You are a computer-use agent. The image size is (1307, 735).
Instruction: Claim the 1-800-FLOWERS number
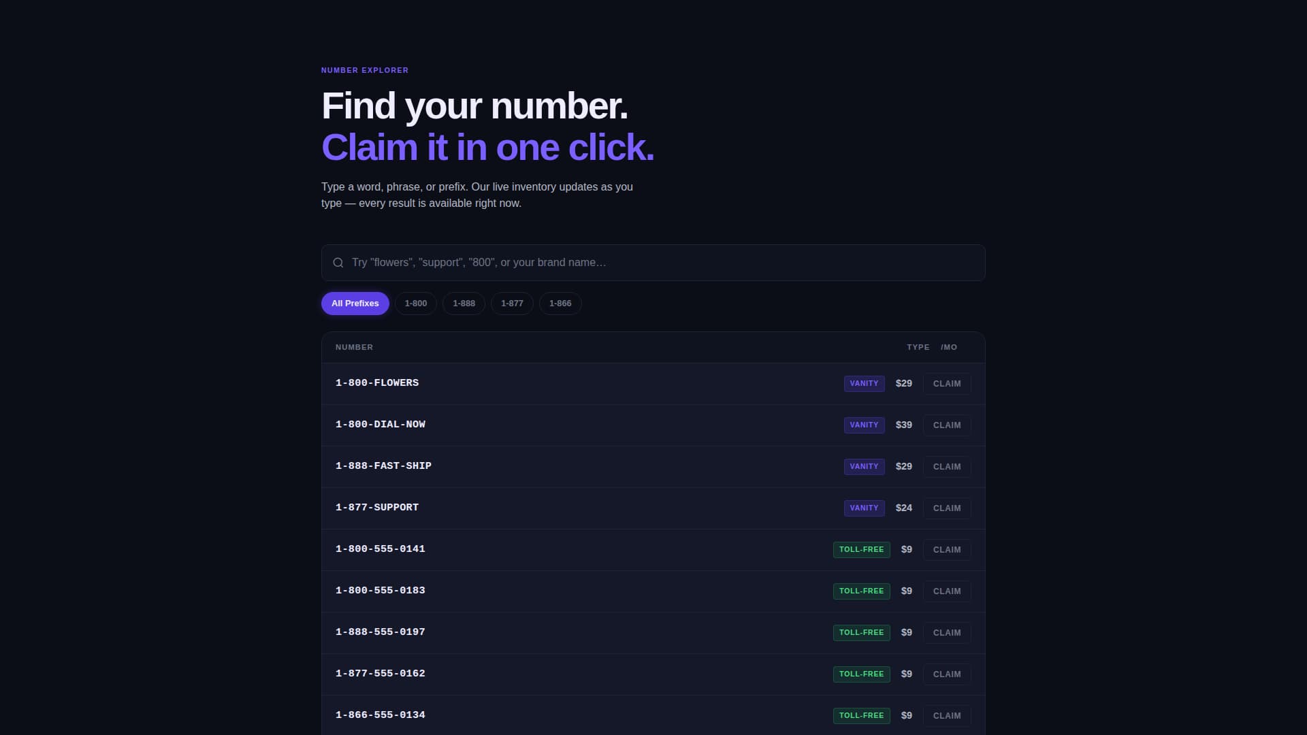(x=947, y=383)
